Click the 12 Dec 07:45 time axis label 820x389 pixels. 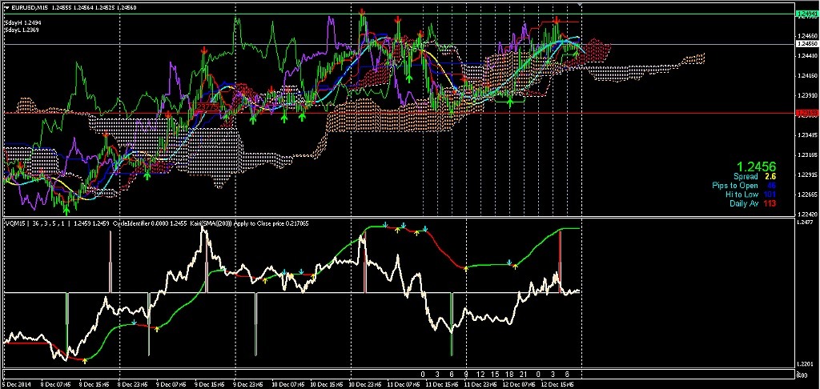(521, 384)
